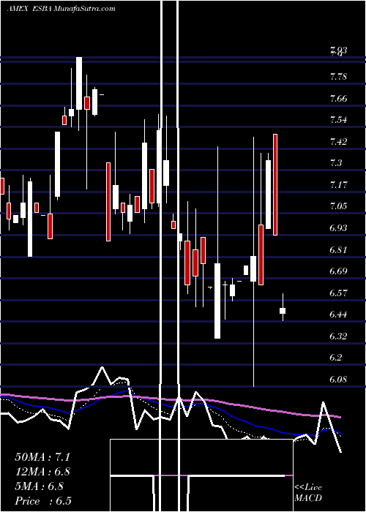Click the 6.93 price axis label
The width and height of the screenshot is (366, 512).
338,228
